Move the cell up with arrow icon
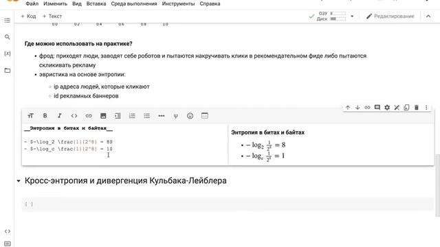This screenshot has height=247, width=440. click(348, 107)
